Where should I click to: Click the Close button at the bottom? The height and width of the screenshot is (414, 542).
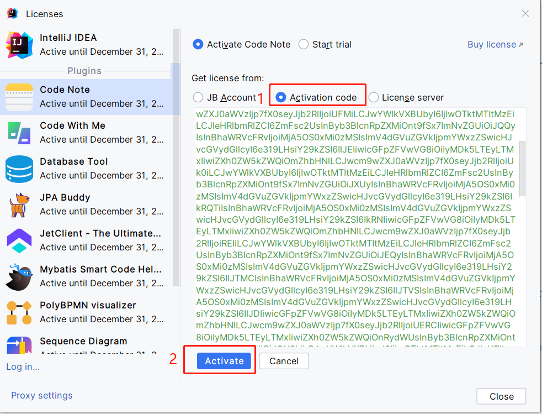(501, 396)
